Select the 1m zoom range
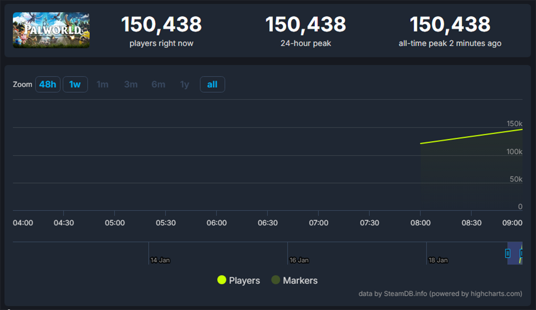 tap(103, 85)
